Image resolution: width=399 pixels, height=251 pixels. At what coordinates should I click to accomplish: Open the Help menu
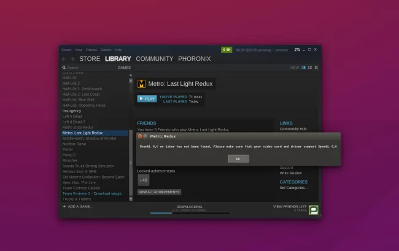(118, 50)
